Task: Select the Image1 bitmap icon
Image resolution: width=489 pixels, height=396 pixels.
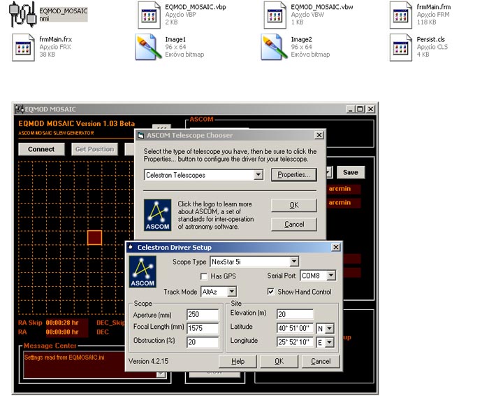Action: [x=148, y=47]
